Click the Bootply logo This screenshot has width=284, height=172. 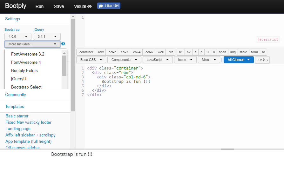click(x=16, y=6)
